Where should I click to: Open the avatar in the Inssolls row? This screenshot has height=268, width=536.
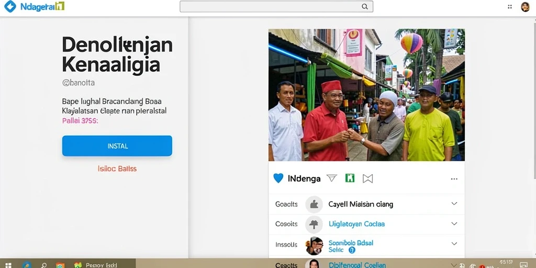coord(314,245)
